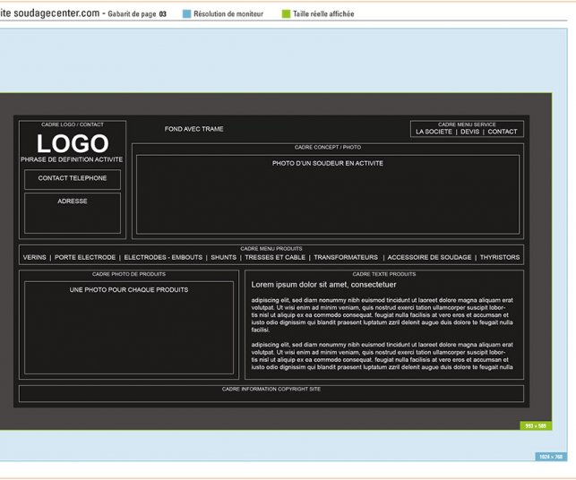Open VERINS in the products menu
Screen dimensions: 576x480
[x=34, y=257]
